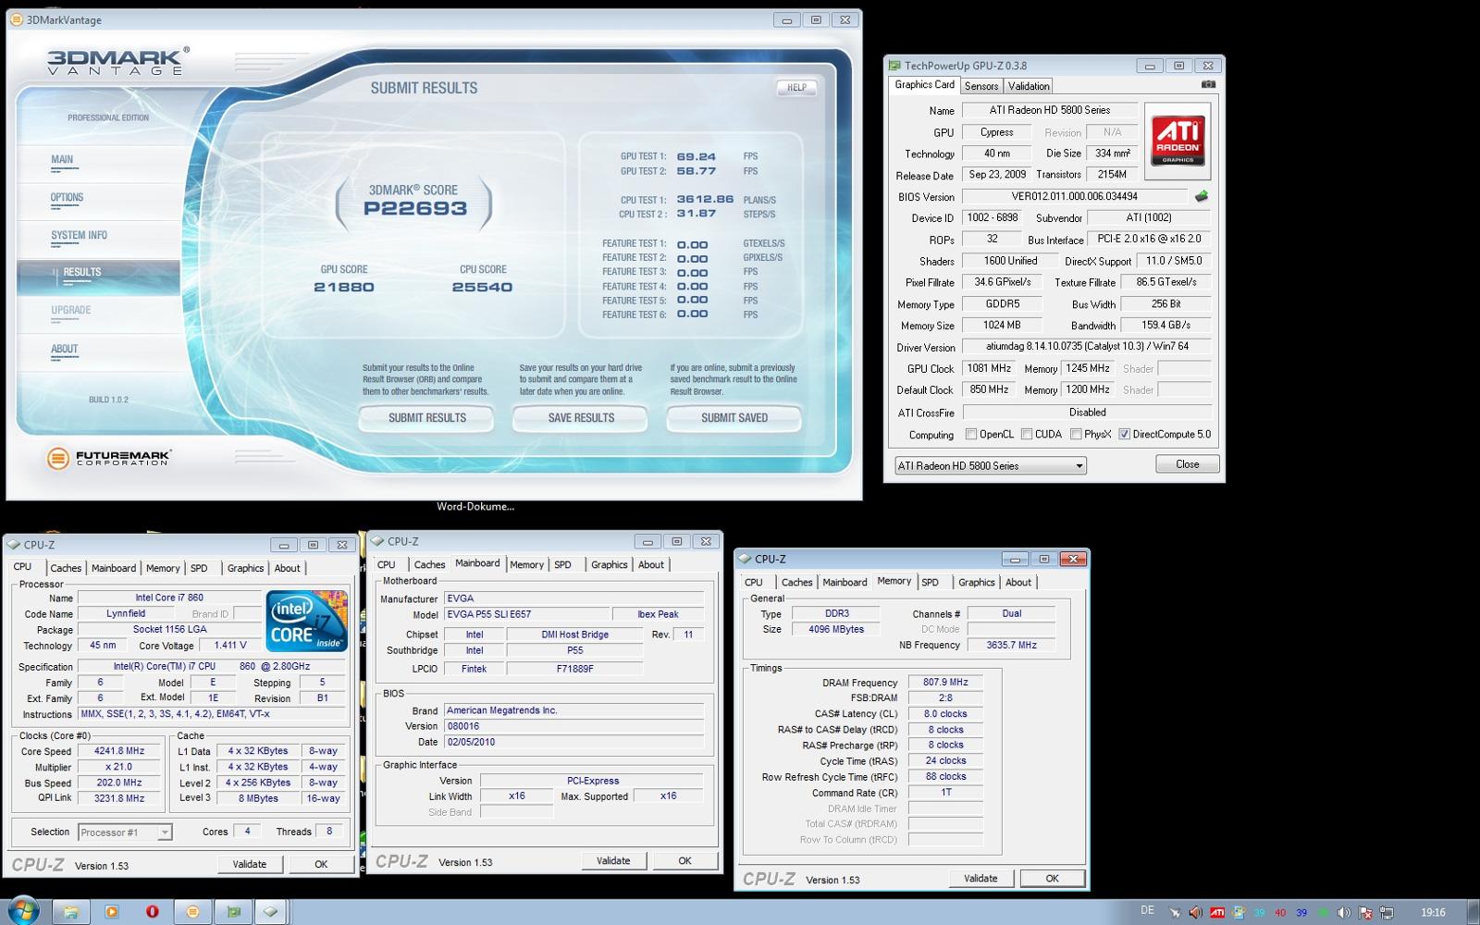Viewport: 1480px width, 925px height.
Task: Click the Core Speed value 4241.8 MHz
Action: click(x=119, y=751)
